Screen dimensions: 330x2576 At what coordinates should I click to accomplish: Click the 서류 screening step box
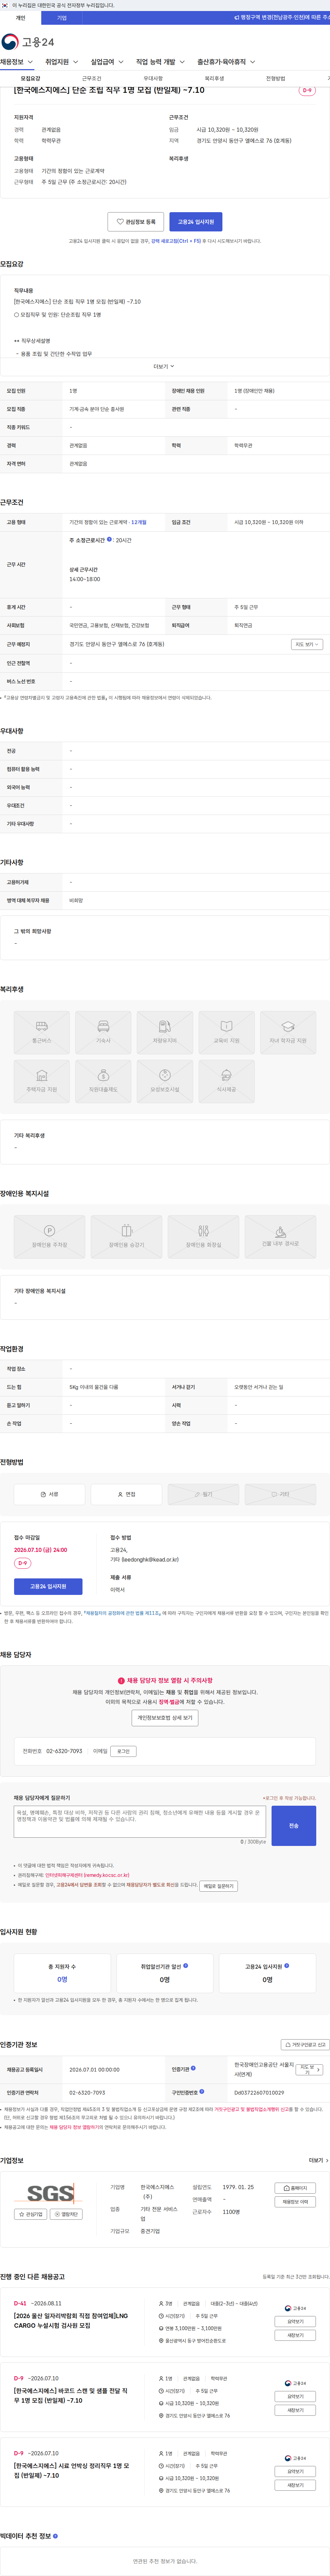pos(49,1494)
